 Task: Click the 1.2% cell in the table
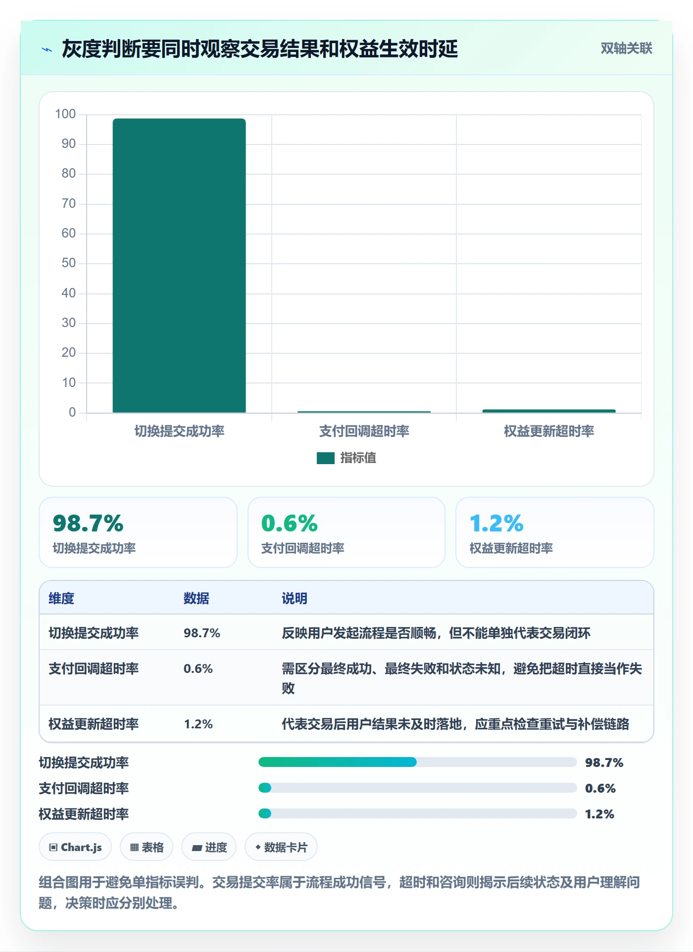click(198, 724)
